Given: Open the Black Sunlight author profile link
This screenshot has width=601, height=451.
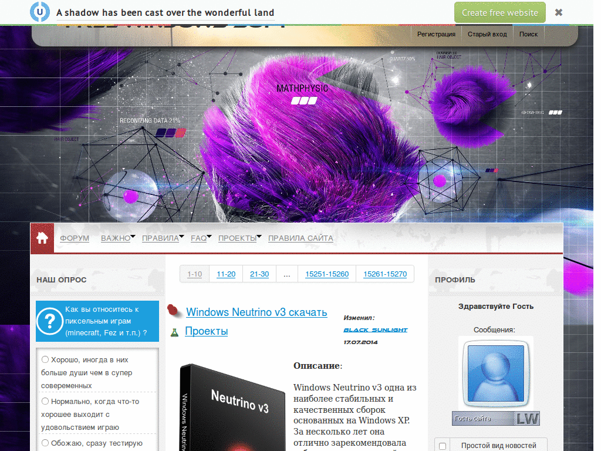Looking at the screenshot, I should [x=375, y=330].
